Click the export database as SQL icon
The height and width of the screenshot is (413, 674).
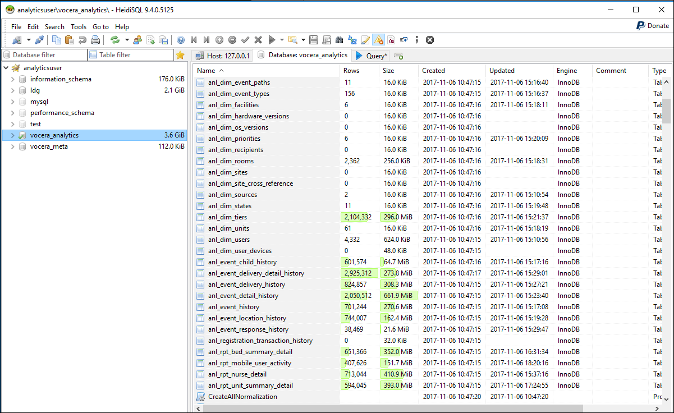tap(163, 40)
